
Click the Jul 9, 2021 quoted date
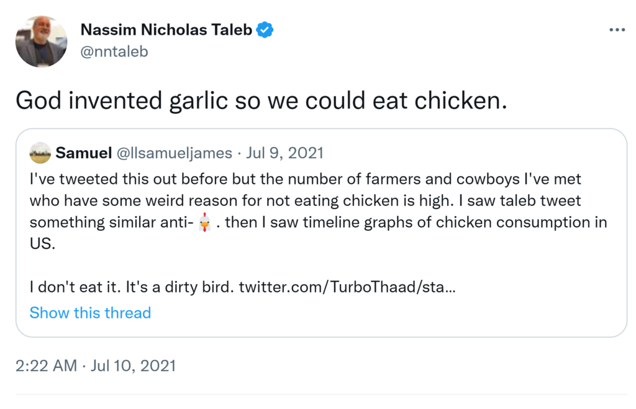[285, 153]
